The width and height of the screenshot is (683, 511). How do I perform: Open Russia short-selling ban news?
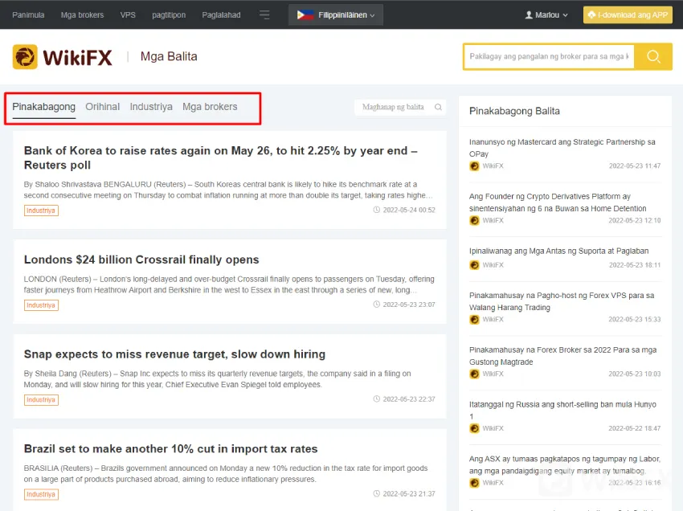pos(562,410)
